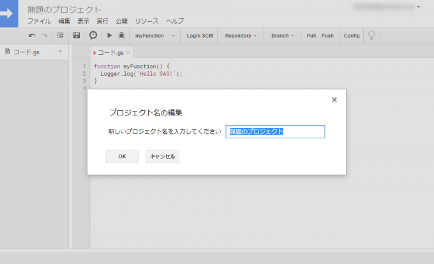Close the コード.gs editor tab
Image resolution: width=434 pixels, height=264 pixels.
[x=128, y=53]
